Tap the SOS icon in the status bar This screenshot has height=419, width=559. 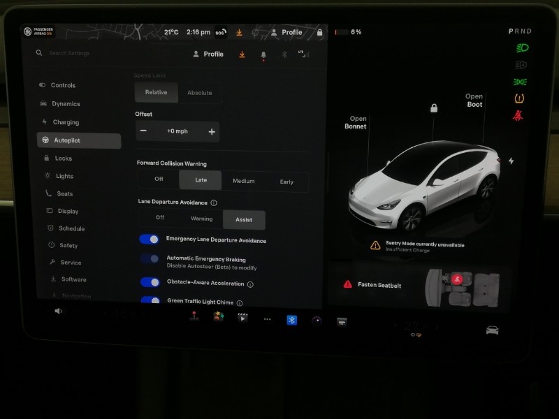(x=220, y=32)
